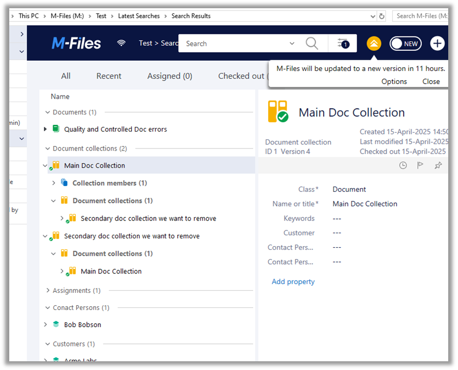Open the Assigned (0) tab
Viewport: 458px width, 370px height.
click(170, 76)
